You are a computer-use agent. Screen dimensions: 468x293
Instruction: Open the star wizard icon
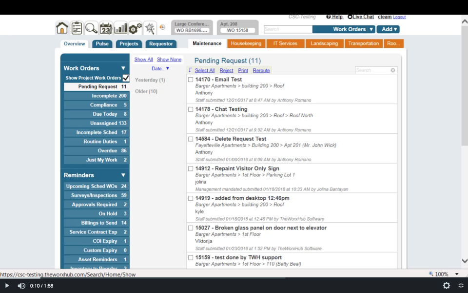pyautogui.click(x=150, y=28)
